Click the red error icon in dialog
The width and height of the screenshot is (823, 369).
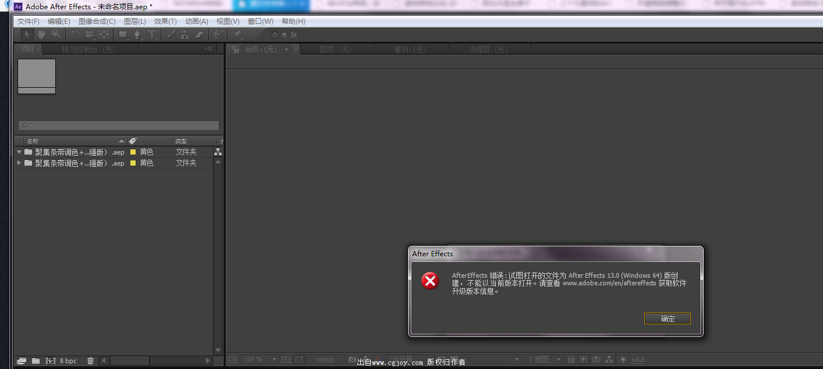pyautogui.click(x=430, y=281)
